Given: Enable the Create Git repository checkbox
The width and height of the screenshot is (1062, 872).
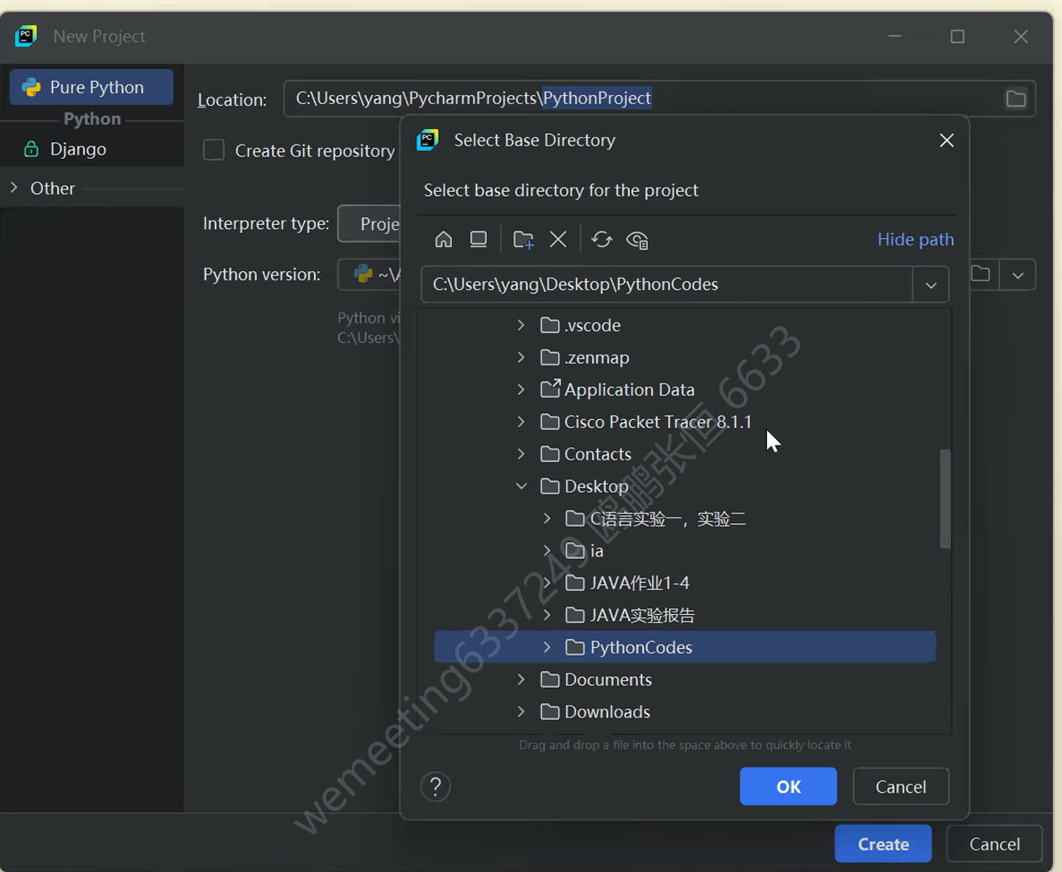Looking at the screenshot, I should pyautogui.click(x=214, y=150).
